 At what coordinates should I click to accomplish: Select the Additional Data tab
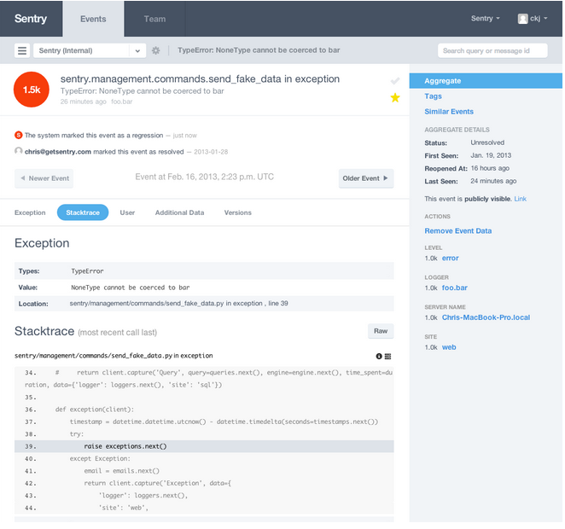coord(180,212)
